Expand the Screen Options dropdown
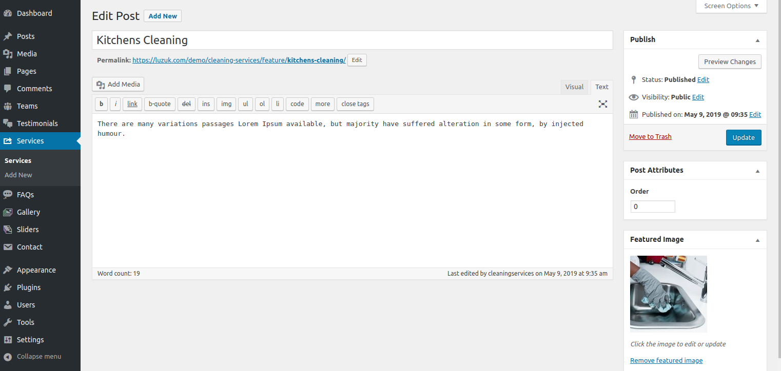Viewport: 781px width, 371px height. click(731, 6)
